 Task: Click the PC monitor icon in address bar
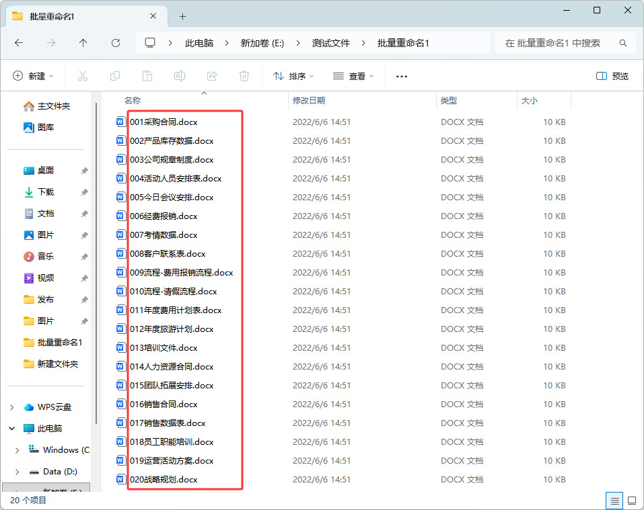pos(150,43)
